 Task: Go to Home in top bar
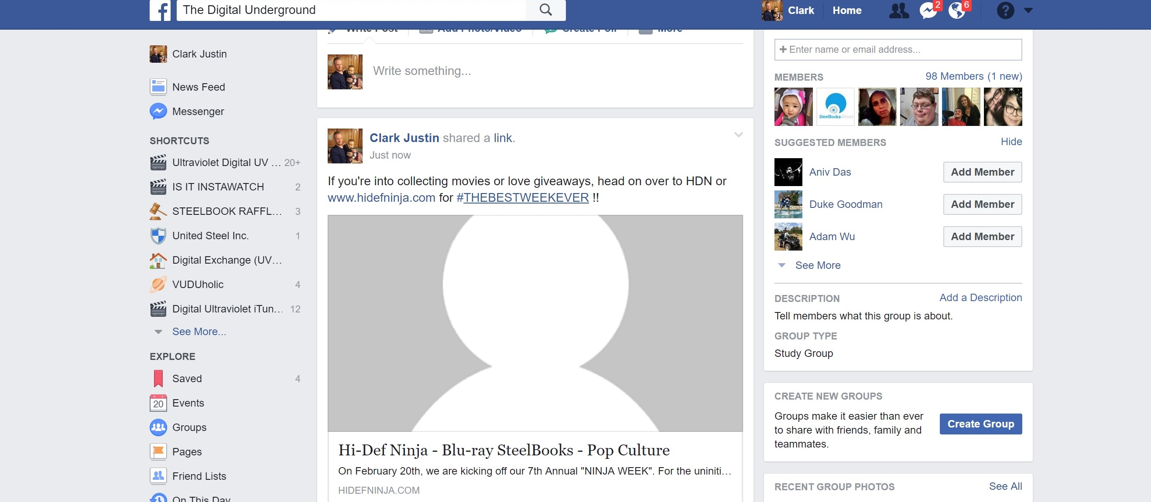click(847, 10)
